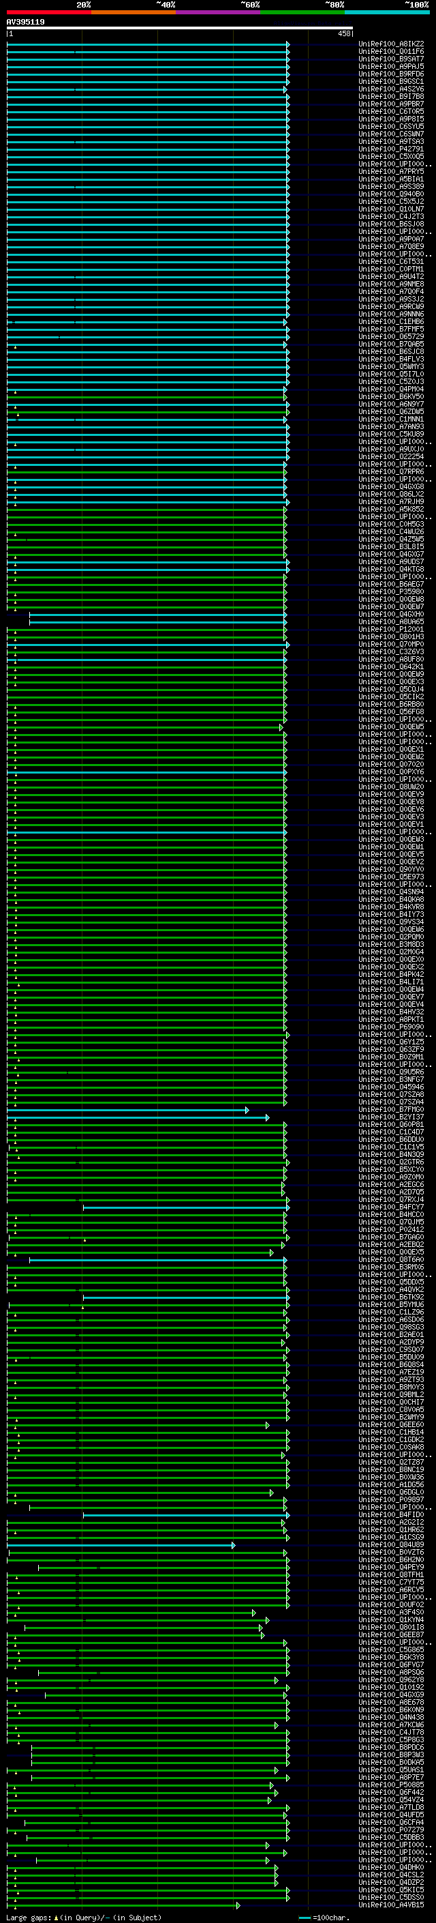This screenshot has width=436, height=1923.
Task: Click the green ~80% identity legend segment
Action: coord(302,12)
